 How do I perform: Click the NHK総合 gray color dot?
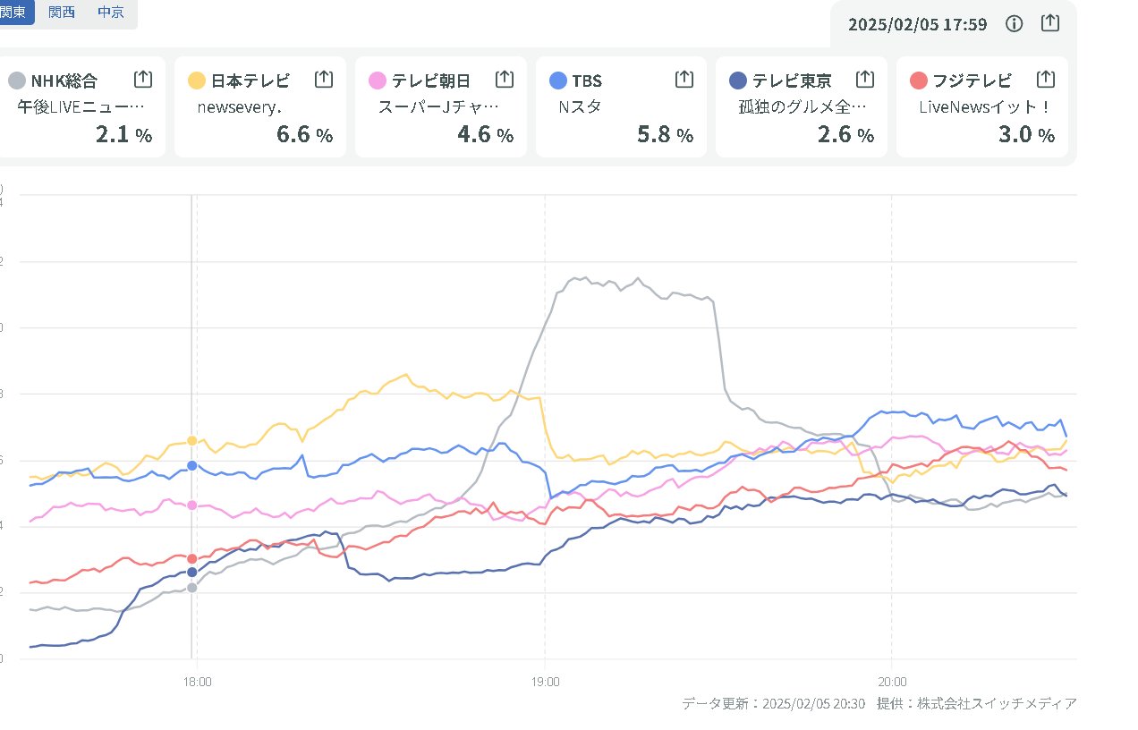click(x=16, y=81)
